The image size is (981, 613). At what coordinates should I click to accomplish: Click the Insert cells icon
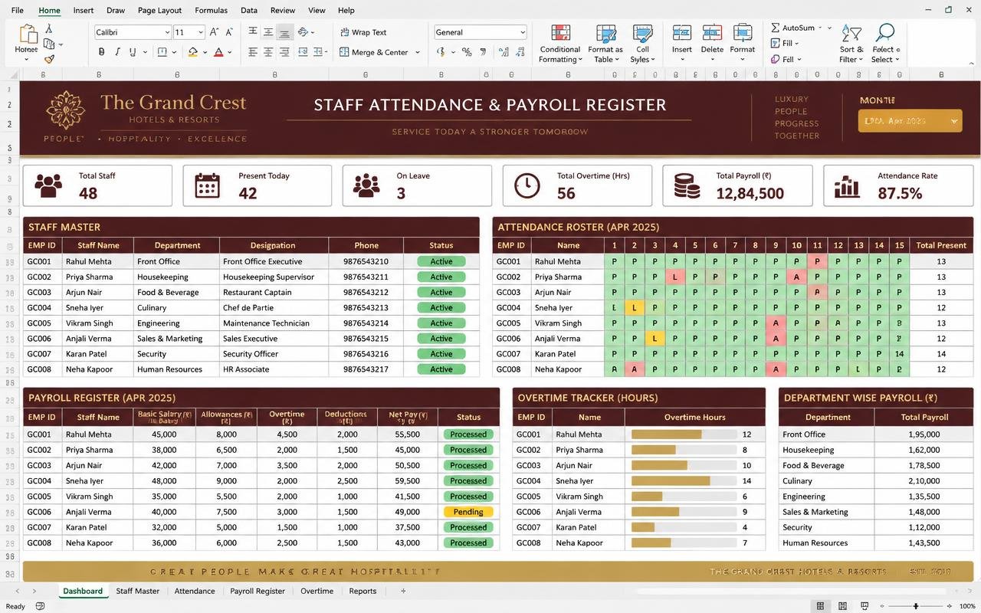coord(681,33)
